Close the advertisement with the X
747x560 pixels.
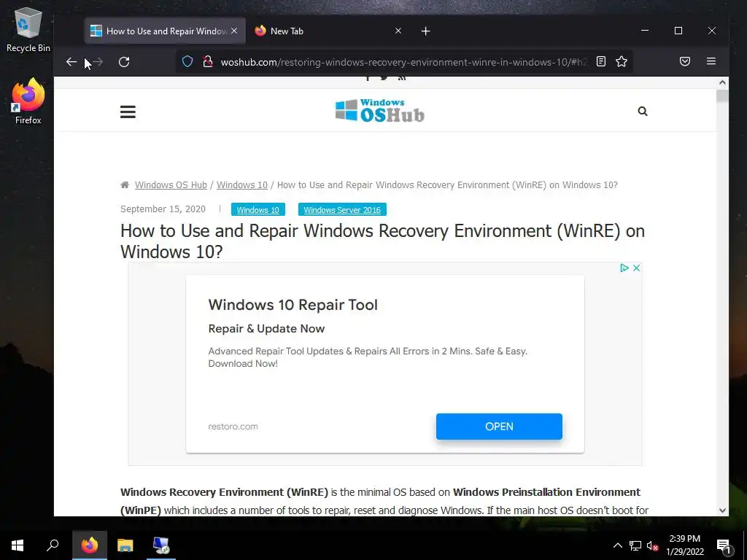tap(636, 268)
